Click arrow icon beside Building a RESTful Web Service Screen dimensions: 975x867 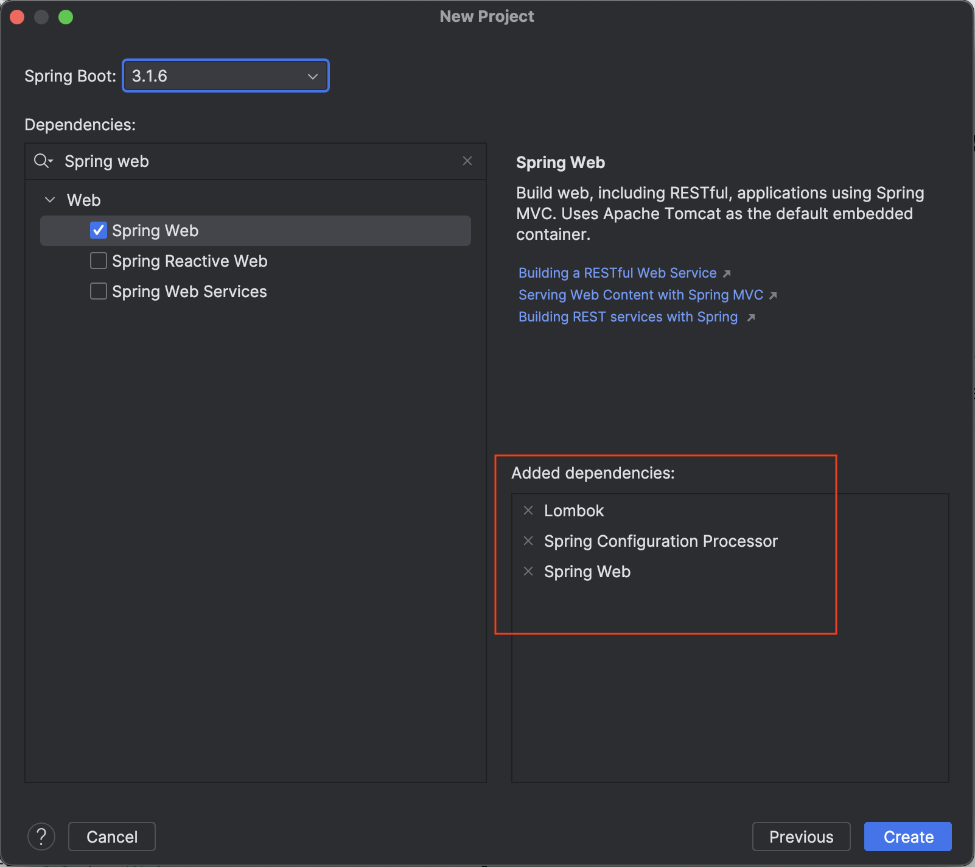[x=727, y=273]
